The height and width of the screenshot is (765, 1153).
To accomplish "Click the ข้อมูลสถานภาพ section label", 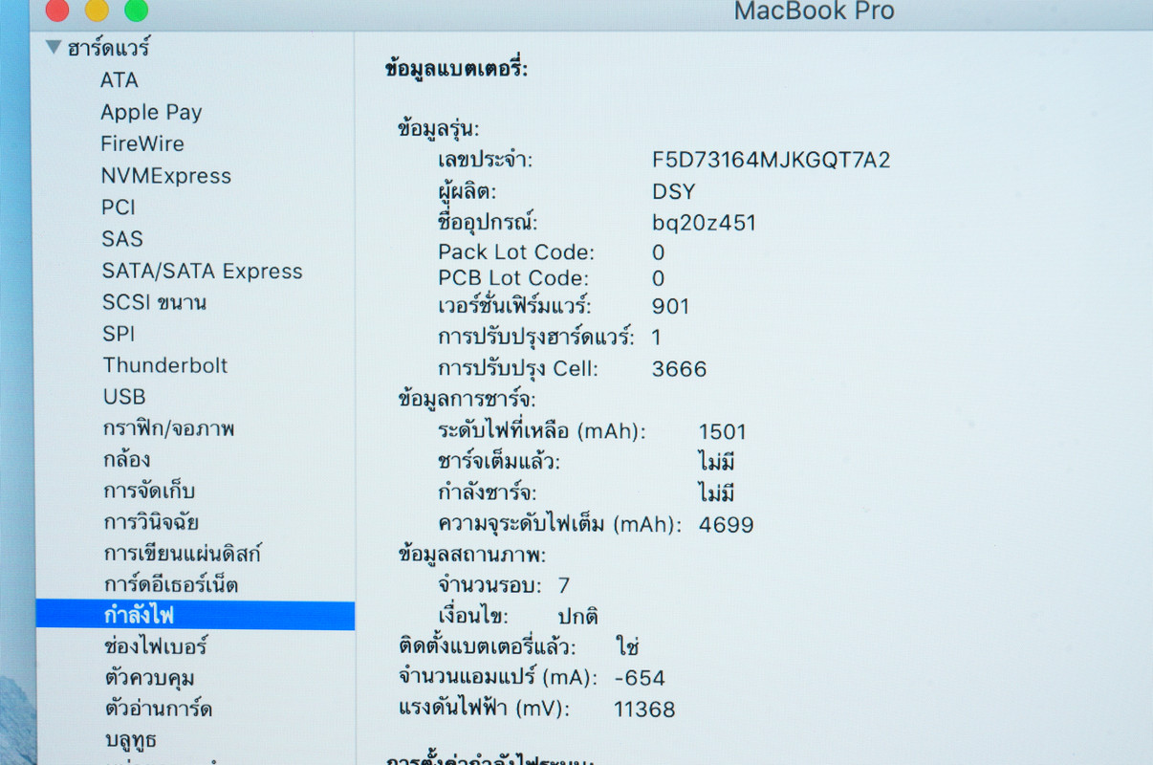I will (471, 555).
